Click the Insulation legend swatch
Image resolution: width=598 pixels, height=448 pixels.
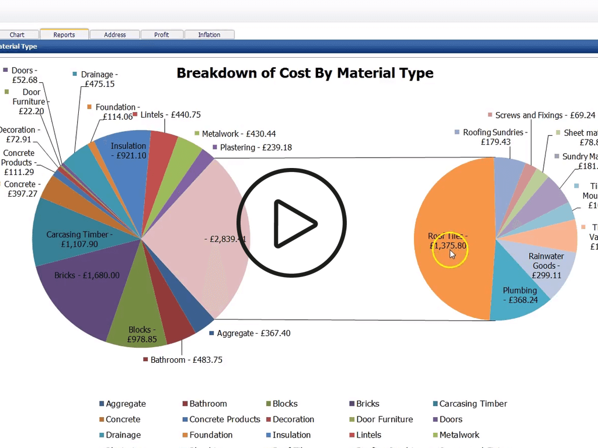pyautogui.click(x=269, y=435)
